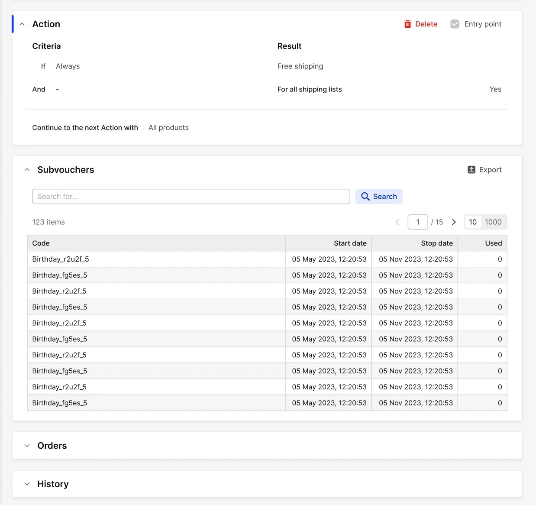Click the Export upload icon

coord(471,170)
